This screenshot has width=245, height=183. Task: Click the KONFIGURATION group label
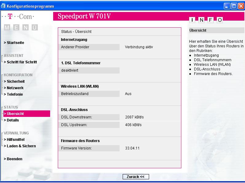coord(18,75)
